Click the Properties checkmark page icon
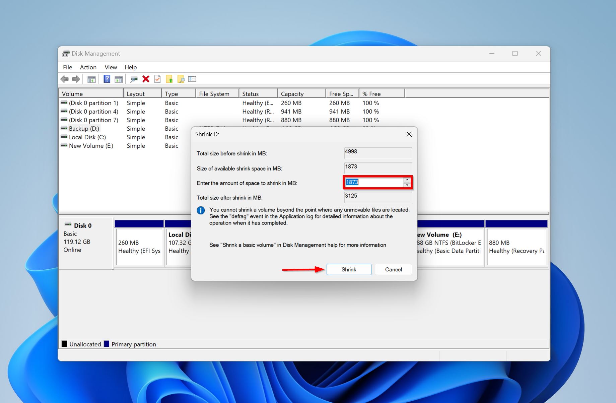Viewport: 616px width, 403px height. [157, 79]
